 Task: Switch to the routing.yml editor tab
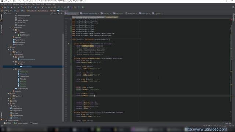click(131, 14)
